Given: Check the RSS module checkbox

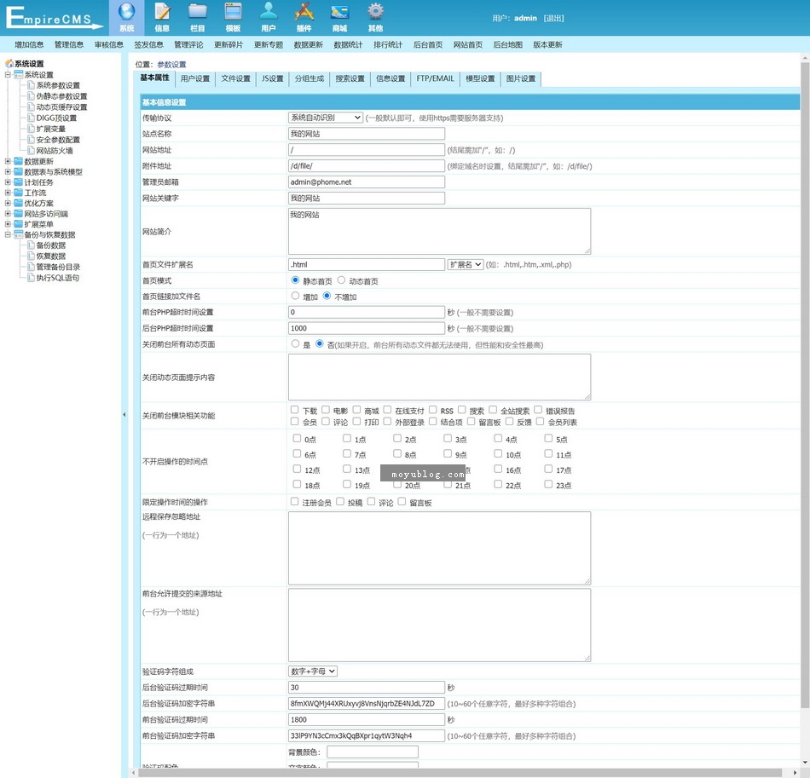Looking at the screenshot, I should tap(433, 410).
